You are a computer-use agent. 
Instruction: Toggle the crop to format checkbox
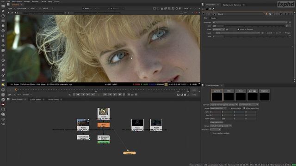[239, 30]
